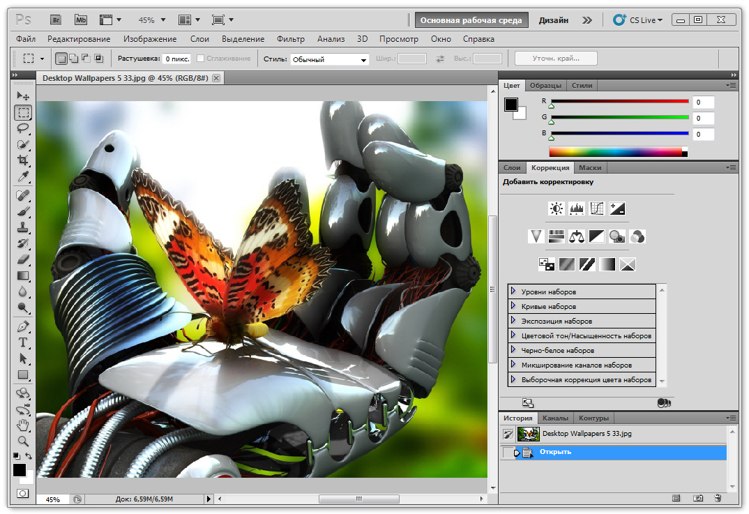Image resolution: width=749 pixels, height=514 pixels.
Task: Open the Фильтр menu
Action: (x=290, y=39)
